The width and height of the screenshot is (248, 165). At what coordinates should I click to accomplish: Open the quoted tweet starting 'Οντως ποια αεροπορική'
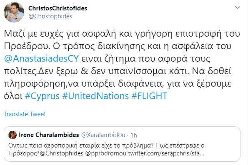pos(122,144)
